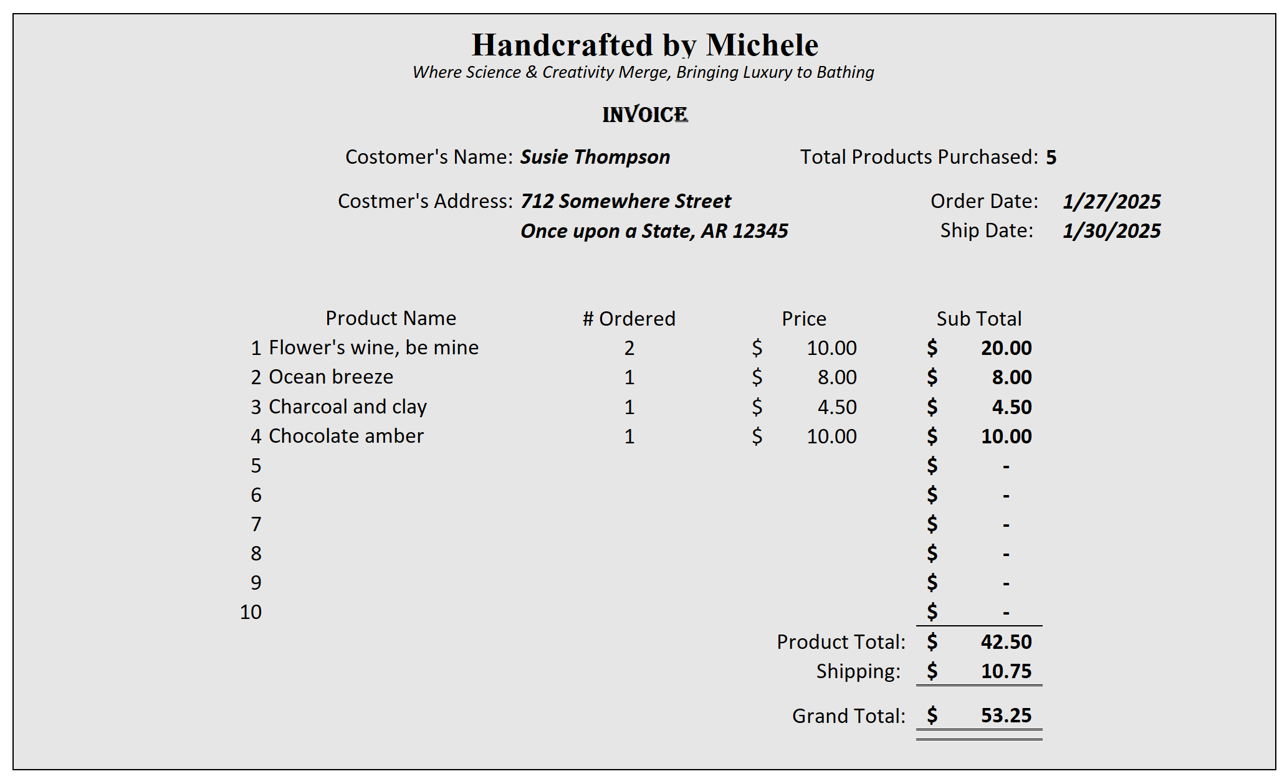This screenshot has width=1287, height=779.
Task: Click the # Ordered column header
Action: [x=629, y=319]
